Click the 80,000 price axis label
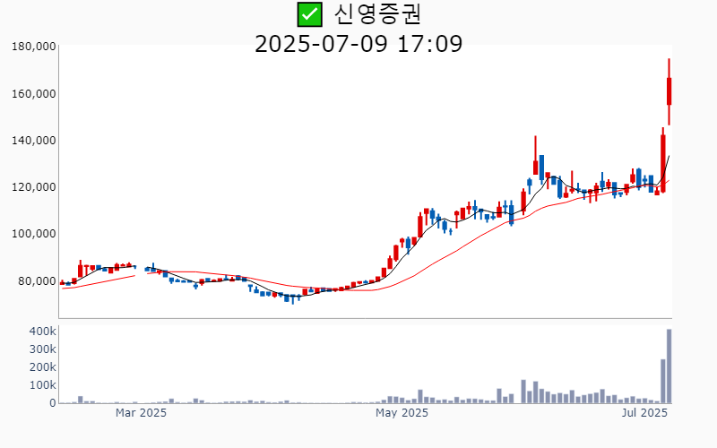Screen dimensions: 717x448 click(37, 280)
